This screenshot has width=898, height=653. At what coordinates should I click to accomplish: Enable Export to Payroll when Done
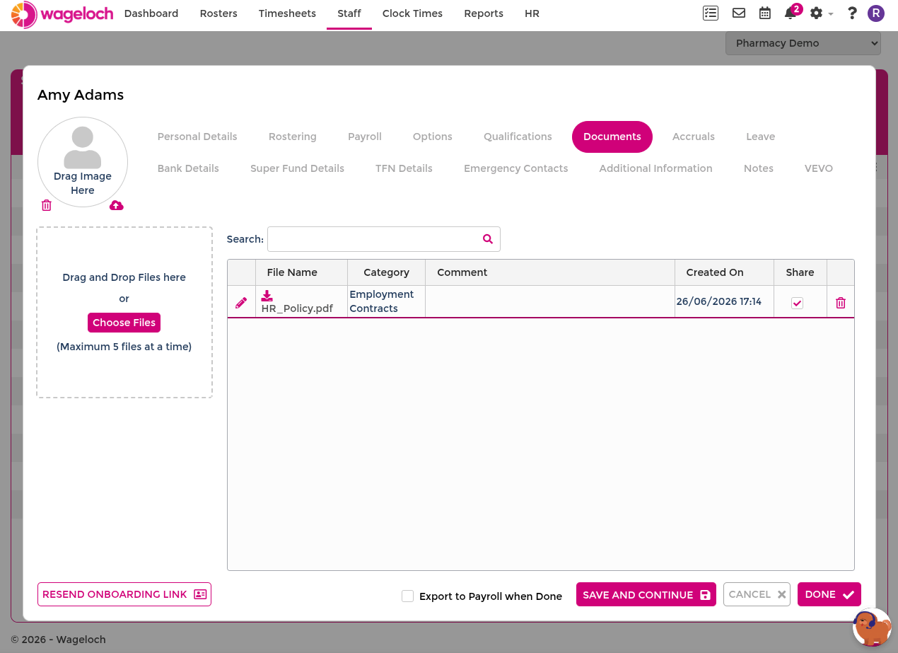click(x=407, y=596)
